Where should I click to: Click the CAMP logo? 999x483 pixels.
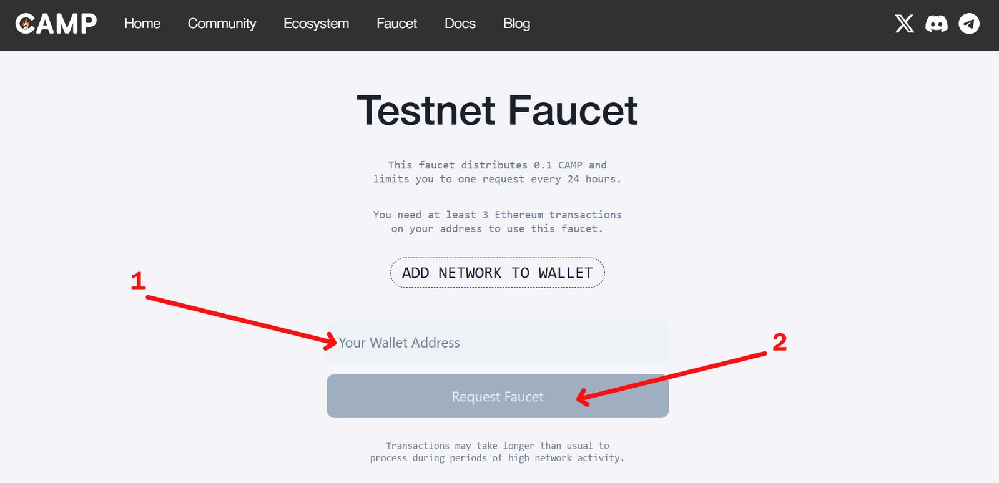point(56,24)
